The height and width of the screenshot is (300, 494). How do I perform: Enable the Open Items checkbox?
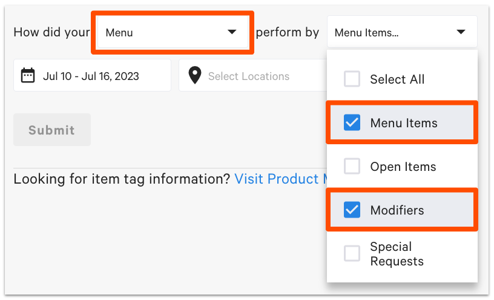click(x=352, y=167)
